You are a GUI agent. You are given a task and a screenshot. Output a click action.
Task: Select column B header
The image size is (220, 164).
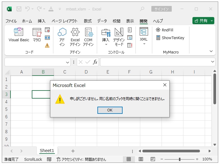tap(43, 72)
